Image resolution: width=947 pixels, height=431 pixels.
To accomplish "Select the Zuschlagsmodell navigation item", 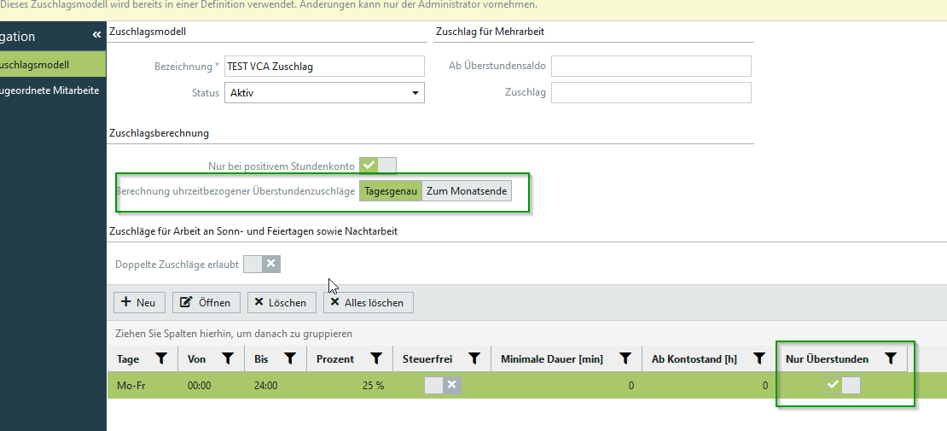I will coord(51,65).
